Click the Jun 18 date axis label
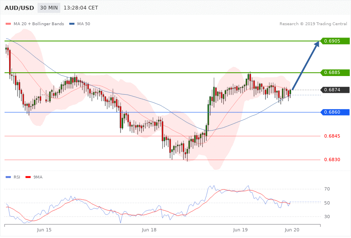 coord(149,230)
